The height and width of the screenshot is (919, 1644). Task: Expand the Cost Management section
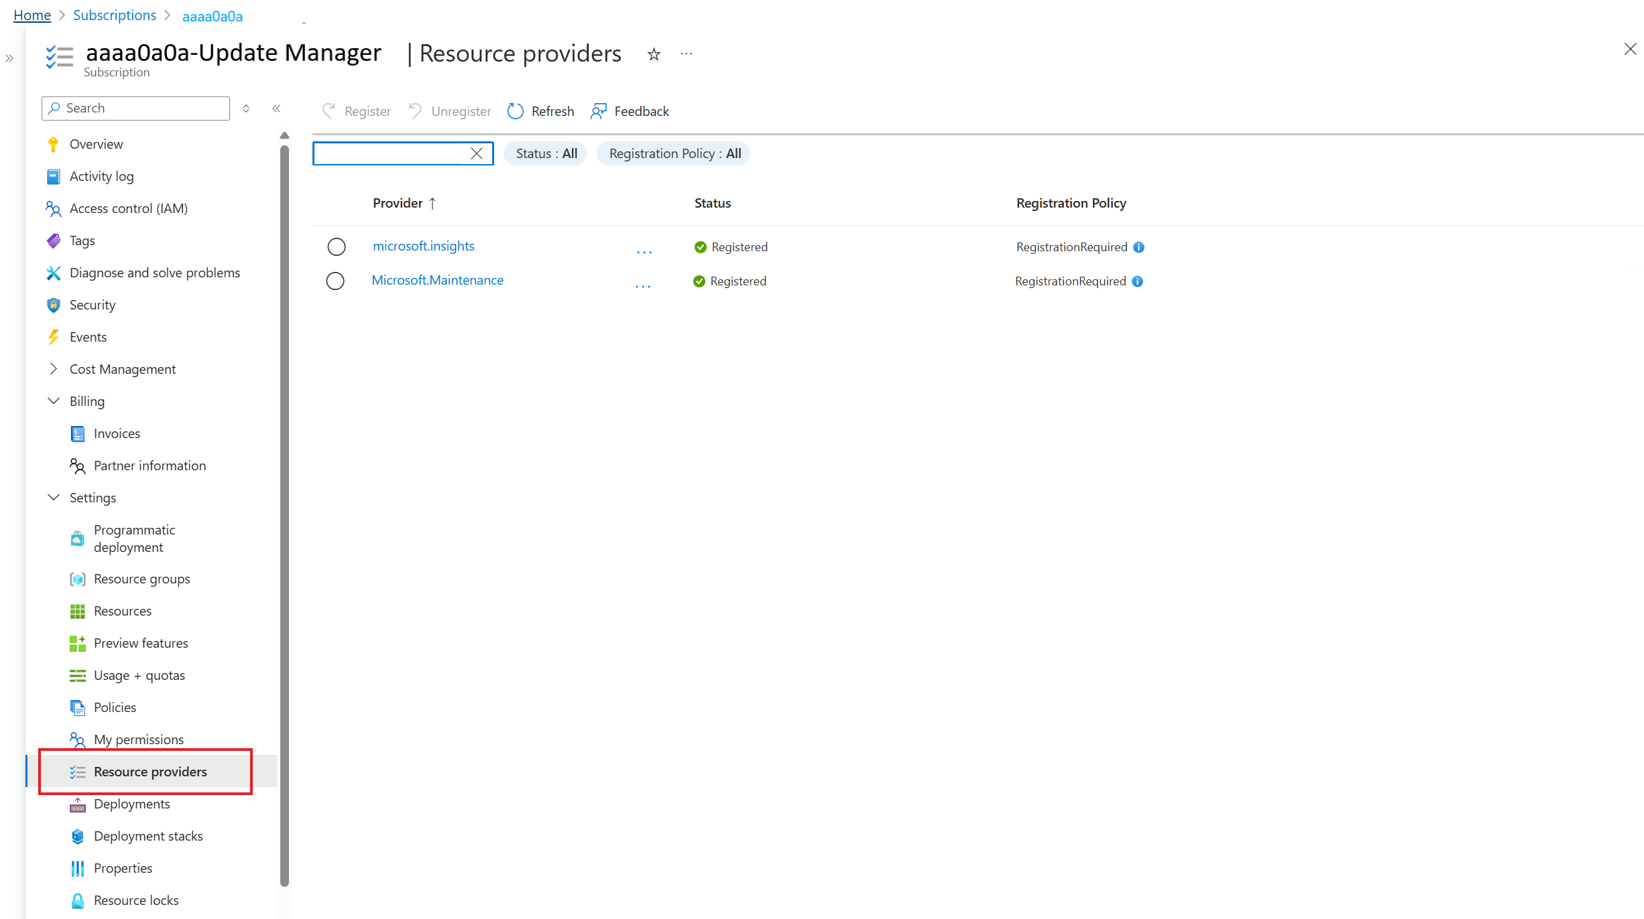click(x=54, y=369)
